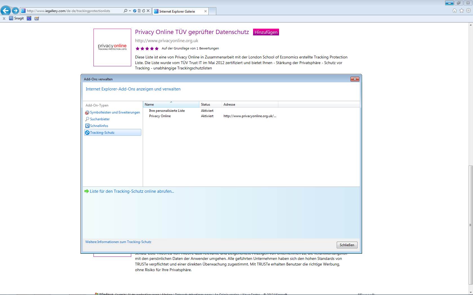Click the Schnellinfos accelerator icon
The height and width of the screenshot is (295, 473).
[x=87, y=126]
